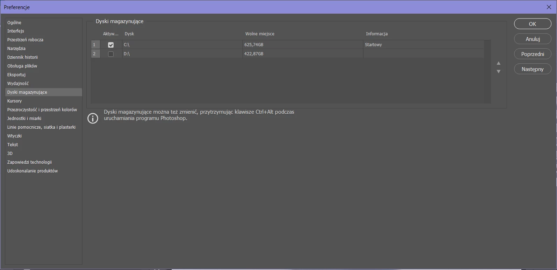The width and height of the screenshot is (557, 270).
Task: Click the D:\ disk name cell
Action: tap(182, 54)
